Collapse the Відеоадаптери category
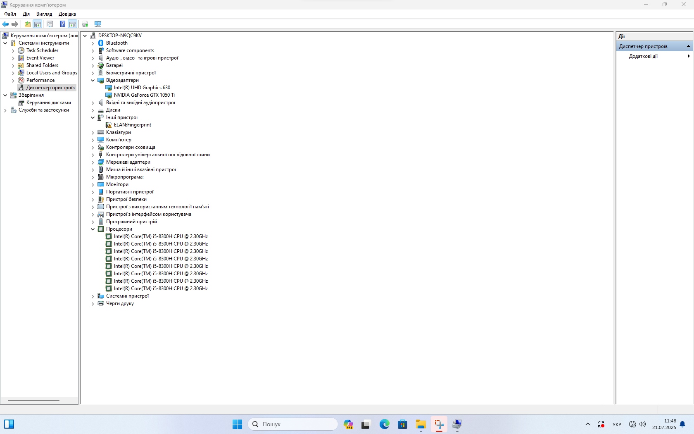 click(x=93, y=80)
